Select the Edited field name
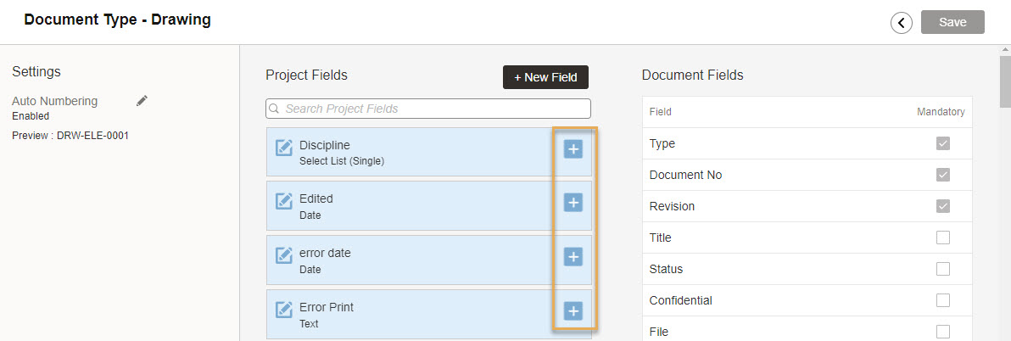Image resolution: width=1011 pixels, height=341 pixels. point(316,198)
